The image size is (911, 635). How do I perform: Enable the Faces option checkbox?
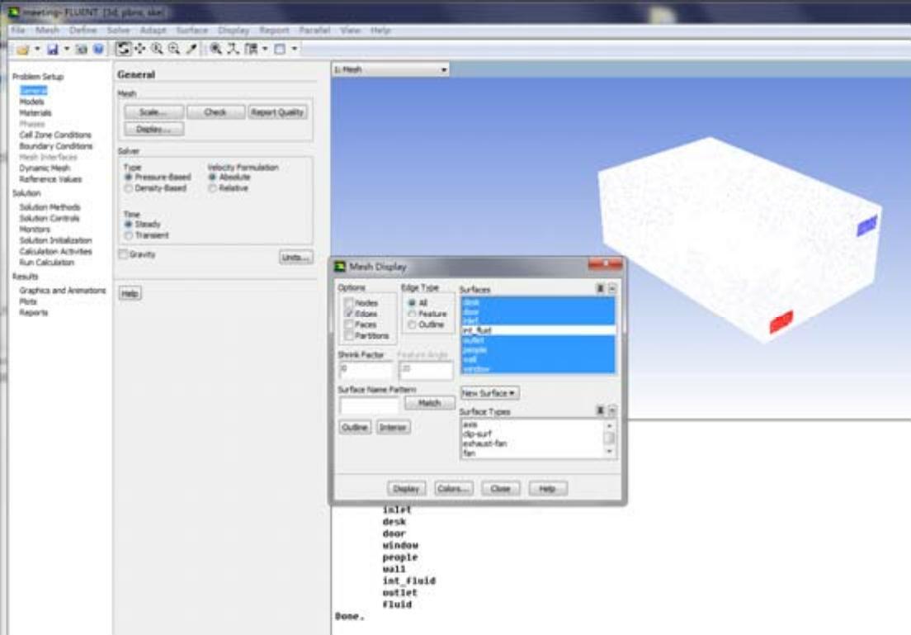pyautogui.click(x=350, y=325)
